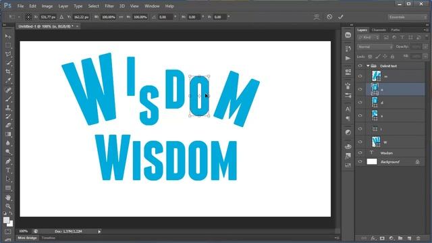Hide the Wisdom text layer

[360, 153]
